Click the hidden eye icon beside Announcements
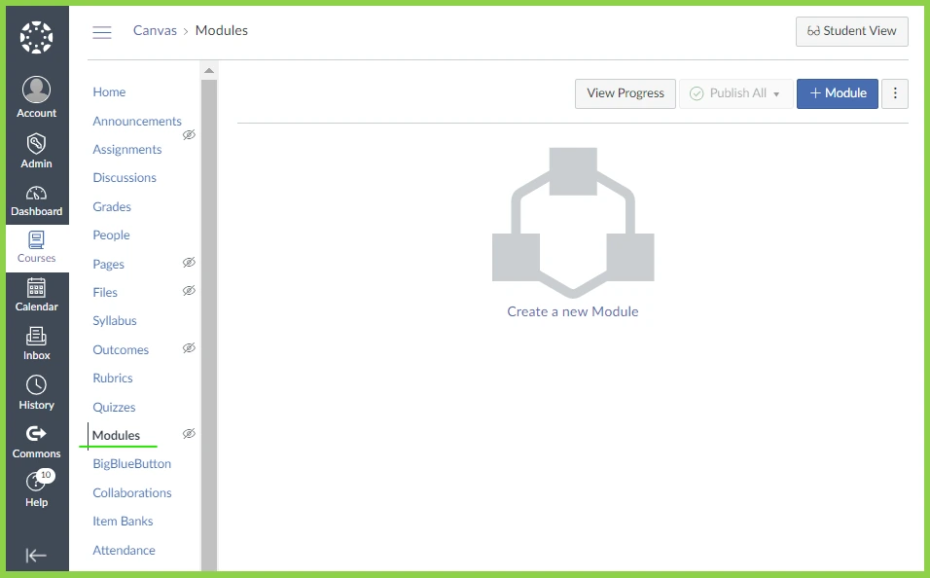The width and height of the screenshot is (930, 578). coord(189,134)
